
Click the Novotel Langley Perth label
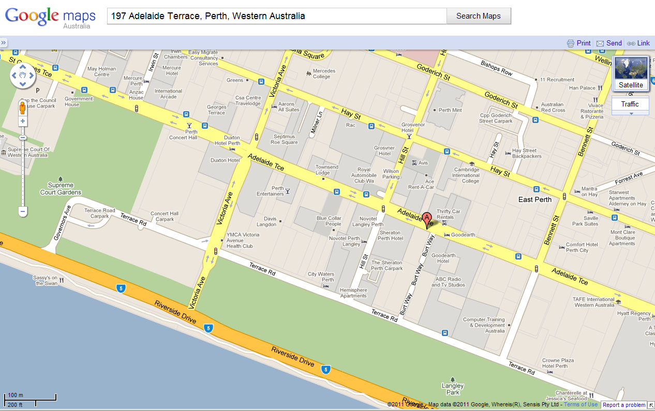click(368, 221)
